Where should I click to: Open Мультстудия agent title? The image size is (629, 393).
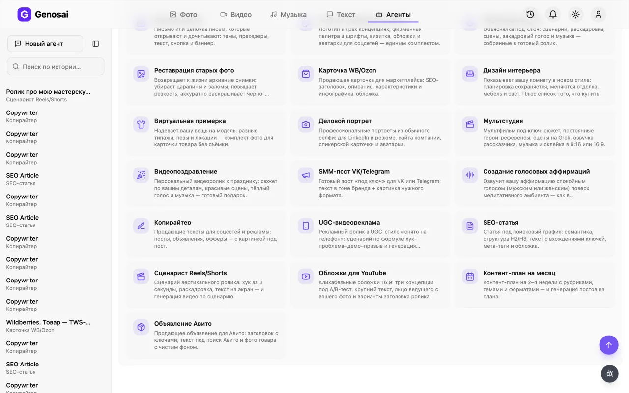(503, 121)
